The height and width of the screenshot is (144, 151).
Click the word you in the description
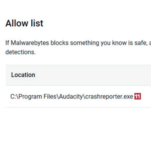click(x=106, y=43)
